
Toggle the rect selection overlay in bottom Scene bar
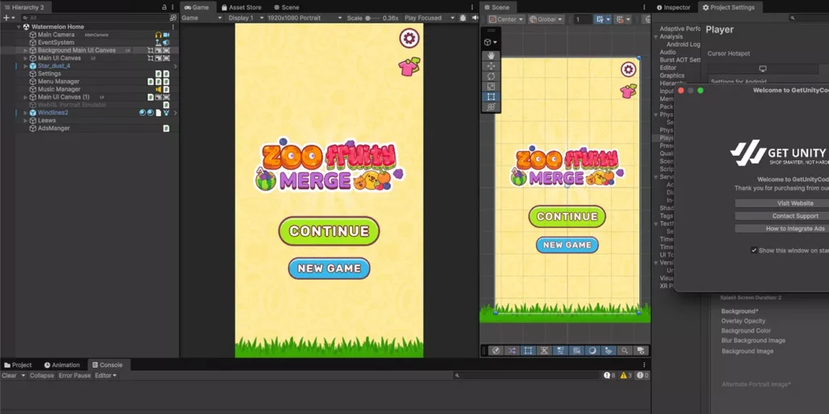click(x=528, y=350)
